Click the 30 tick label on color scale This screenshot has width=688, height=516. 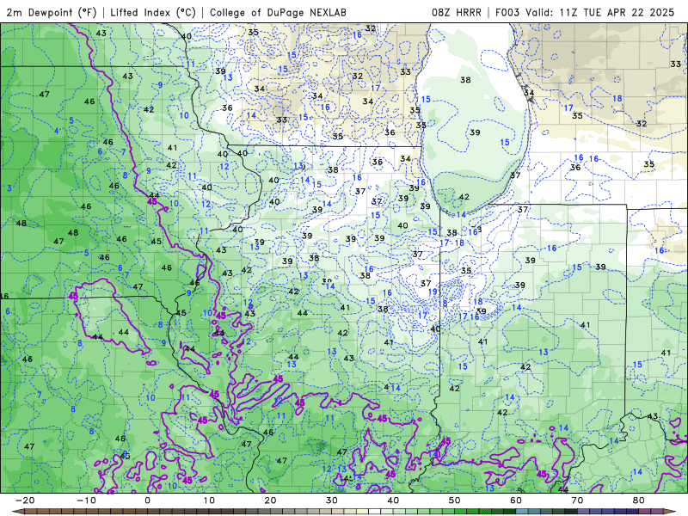click(x=332, y=501)
